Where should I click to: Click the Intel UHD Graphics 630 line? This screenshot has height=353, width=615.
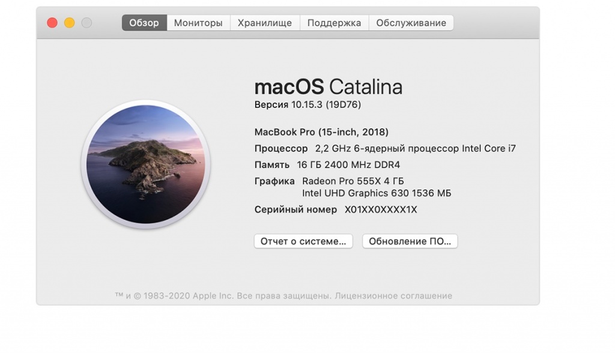pos(377,193)
